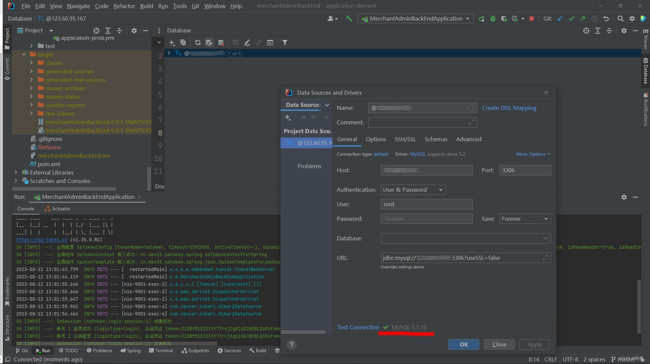Stop the running application with red square
650x364 pixels.
coord(532,19)
